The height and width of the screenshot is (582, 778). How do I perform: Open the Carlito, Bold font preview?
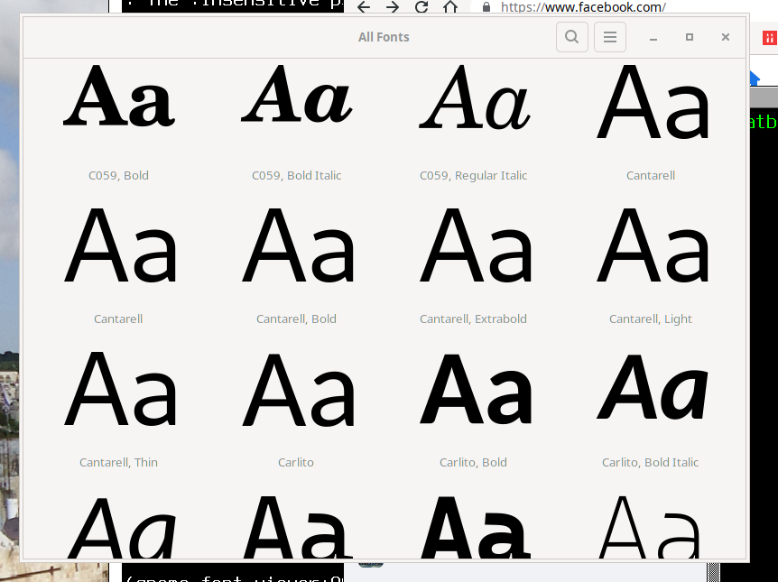[x=475, y=389]
